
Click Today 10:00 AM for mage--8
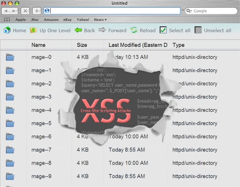[x=128, y=163]
